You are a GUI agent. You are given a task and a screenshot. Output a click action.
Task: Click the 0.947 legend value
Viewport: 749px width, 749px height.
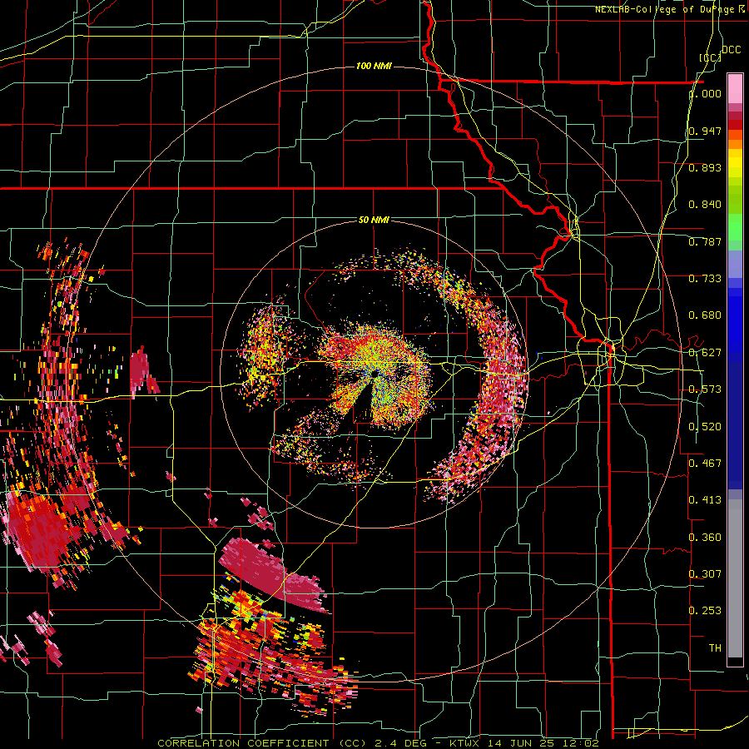(705, 131)
